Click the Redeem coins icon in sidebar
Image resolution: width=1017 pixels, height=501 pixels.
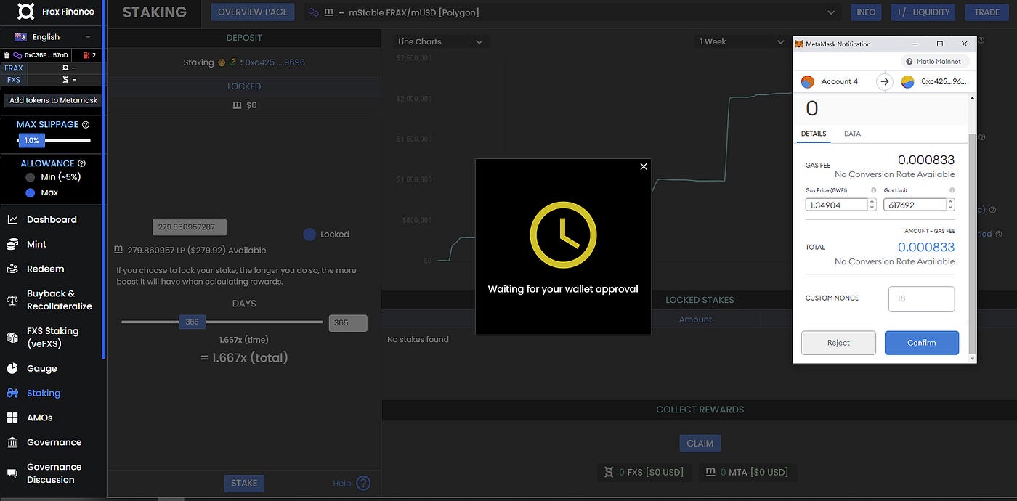(x=12, y=269)
